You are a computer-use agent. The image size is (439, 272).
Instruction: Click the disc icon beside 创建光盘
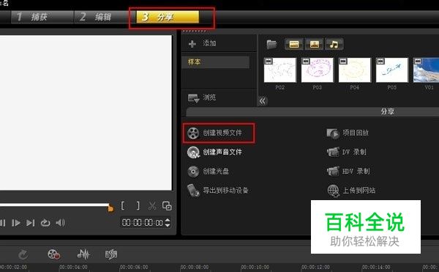point(193,172)
